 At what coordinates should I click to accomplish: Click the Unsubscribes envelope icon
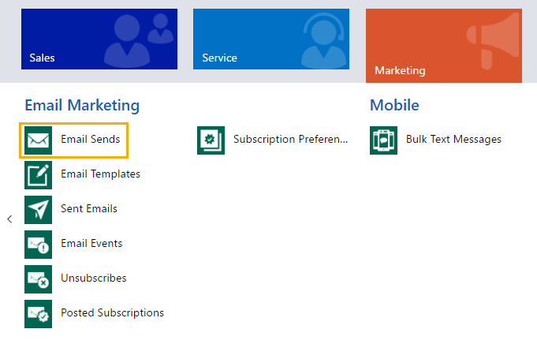tap(39, 279)
